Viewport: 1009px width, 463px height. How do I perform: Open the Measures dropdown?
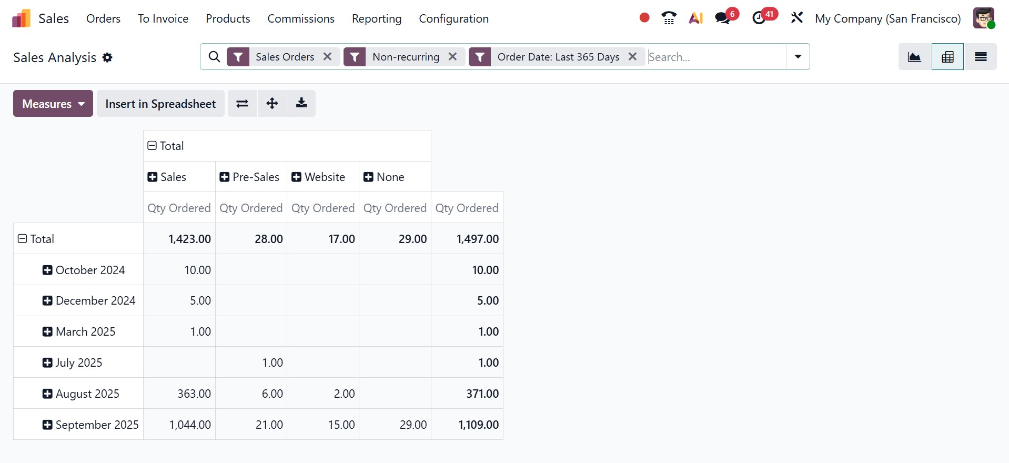tap(53, 104)
